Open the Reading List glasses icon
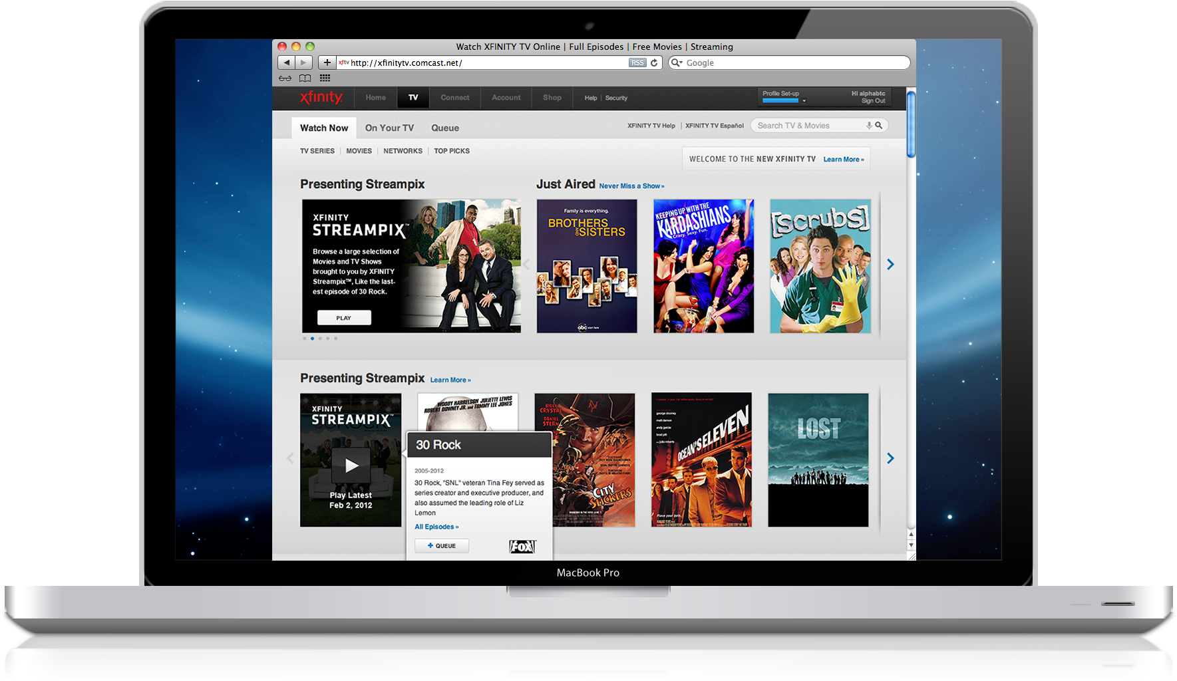The height and width of the screenshot is (681, 1177). point(285,78)
